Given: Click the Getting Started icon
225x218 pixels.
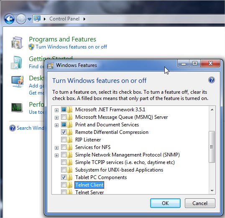Looking at the screenshot, I should point(16,62).
